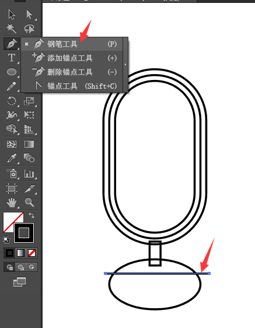Choose 锚点工具 (Shift+C) from the flyout

[72, 86]
